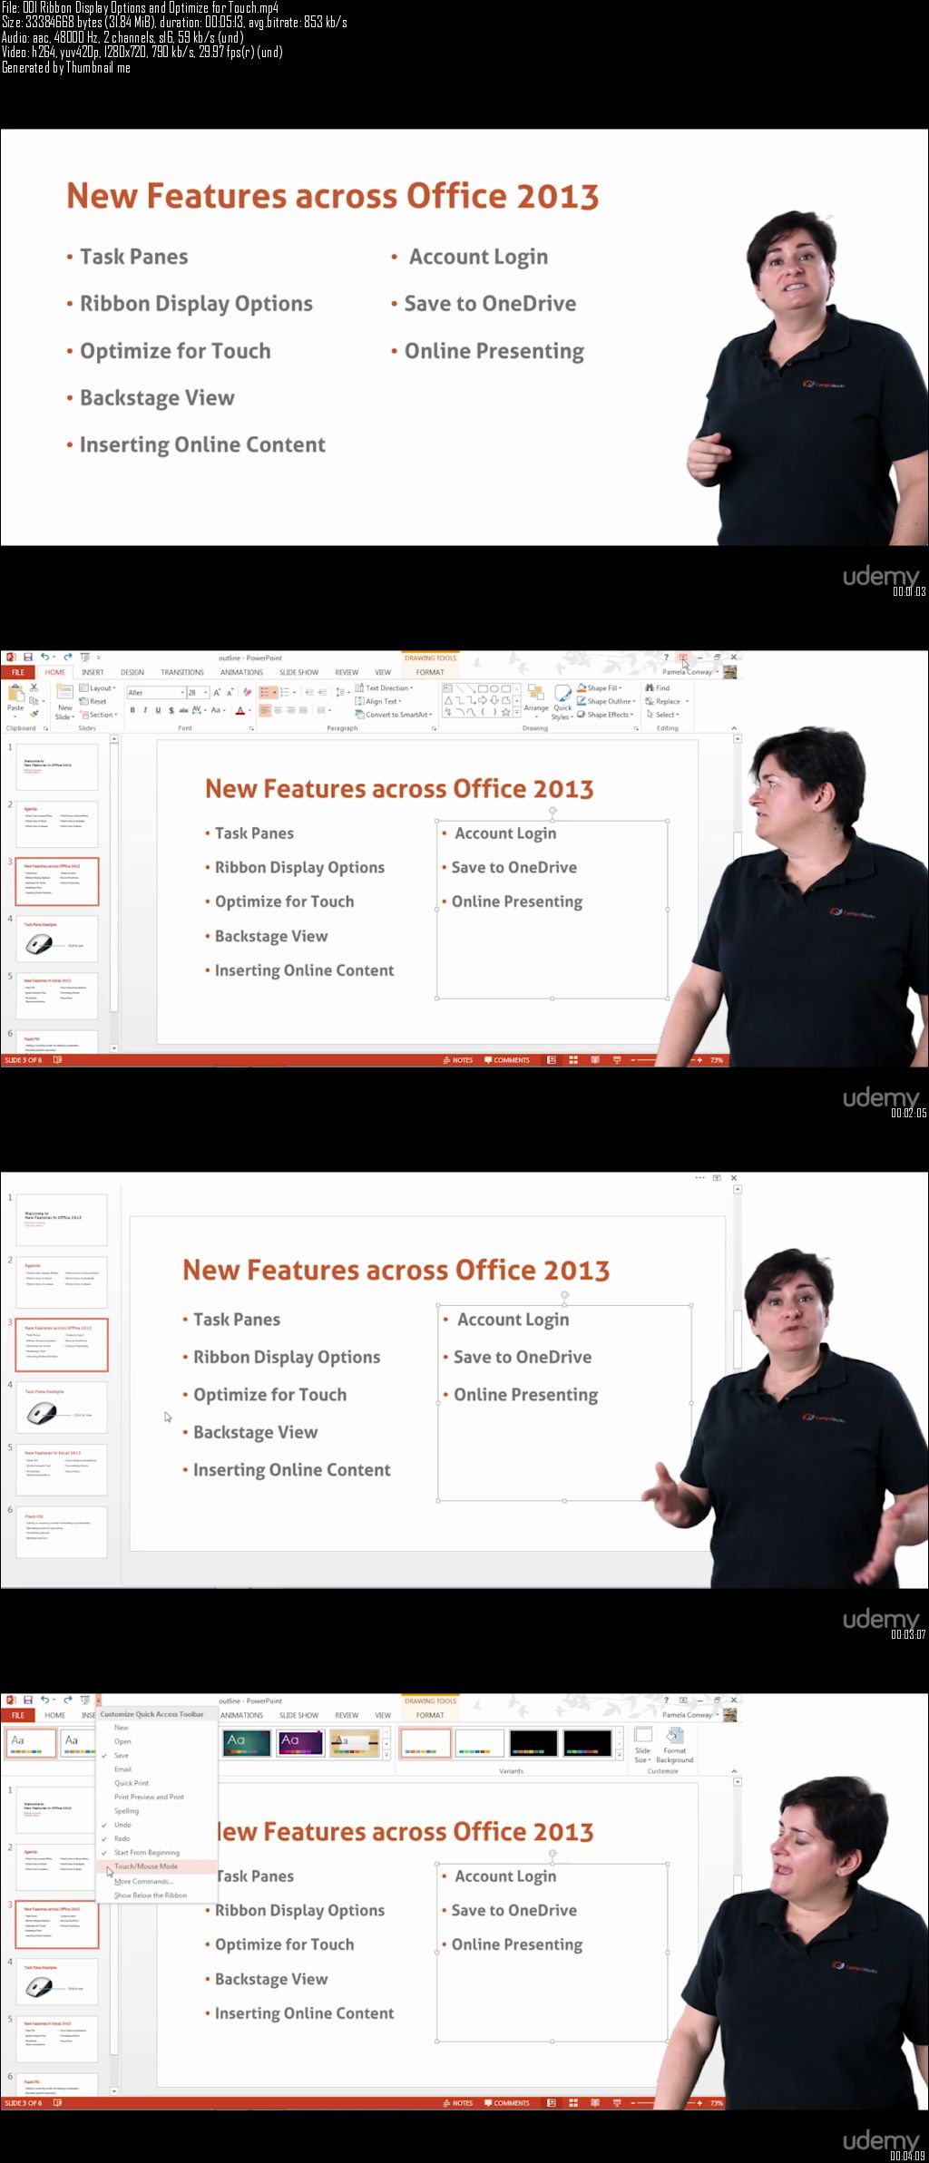The width and height of the screenshot is (929, 2163).
Task: Open Text Direction dropdown in the 00:02:05 frame
Action: 384,688
